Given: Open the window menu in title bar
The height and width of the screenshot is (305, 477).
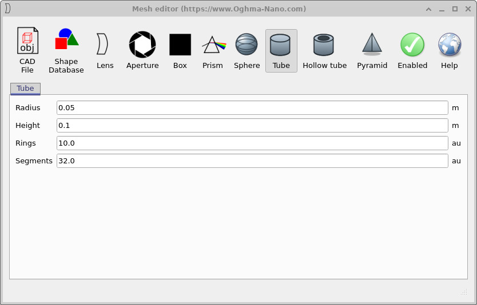Looking at the screenshot, I should click(8, 9).
